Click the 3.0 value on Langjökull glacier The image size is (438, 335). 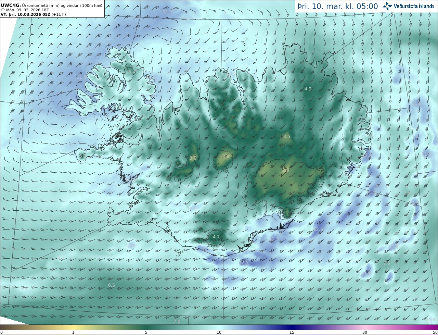coord(193,158)
